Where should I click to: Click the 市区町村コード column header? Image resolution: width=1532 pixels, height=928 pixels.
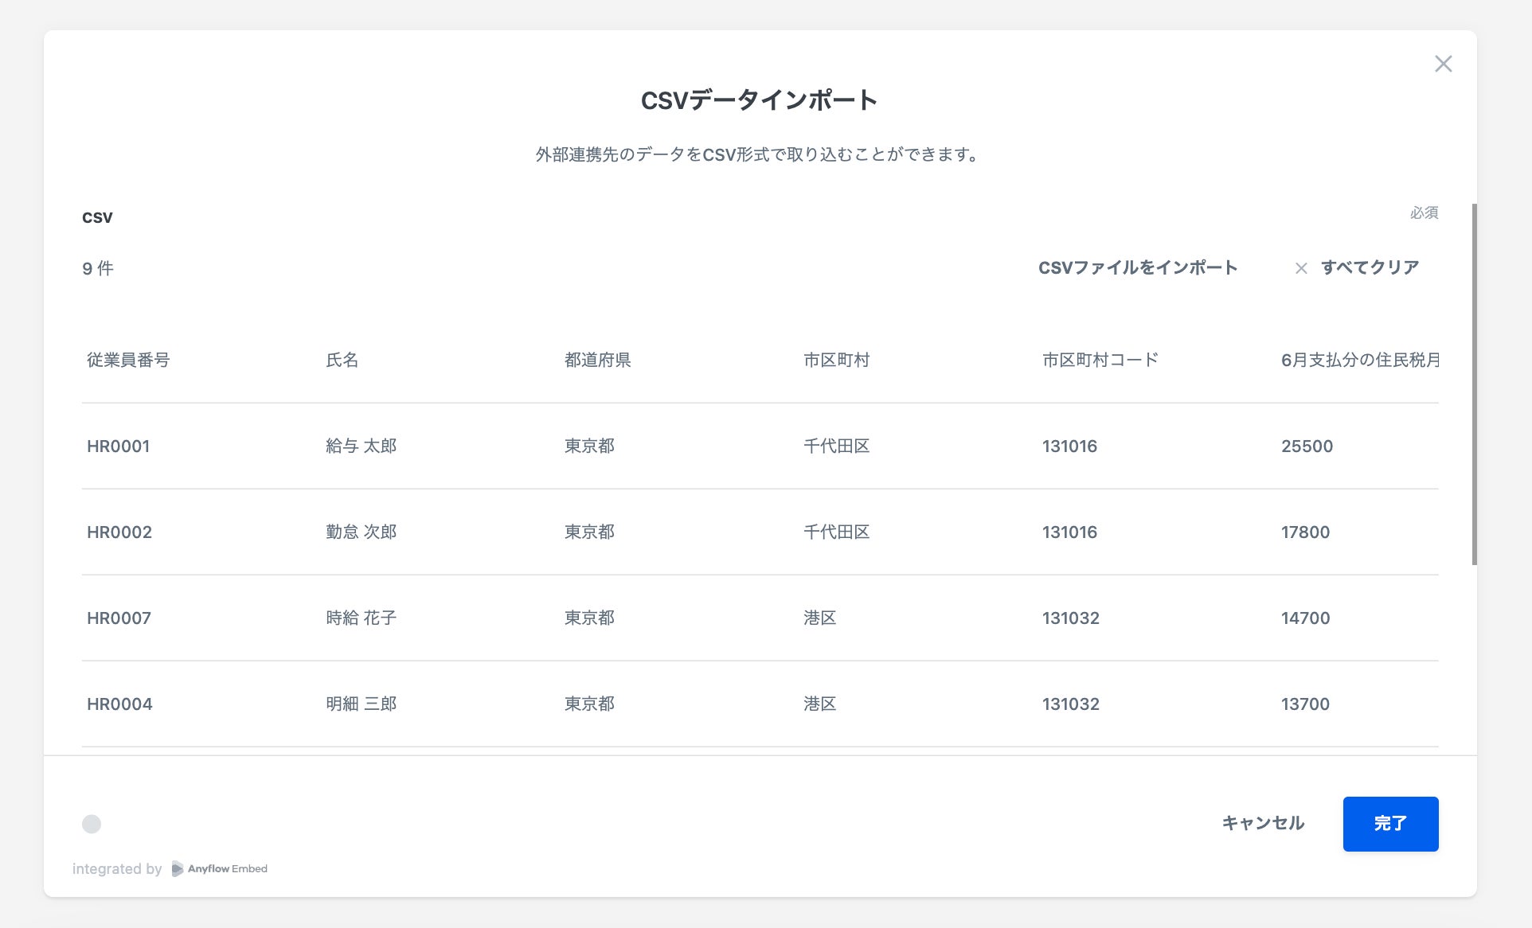1100,360
